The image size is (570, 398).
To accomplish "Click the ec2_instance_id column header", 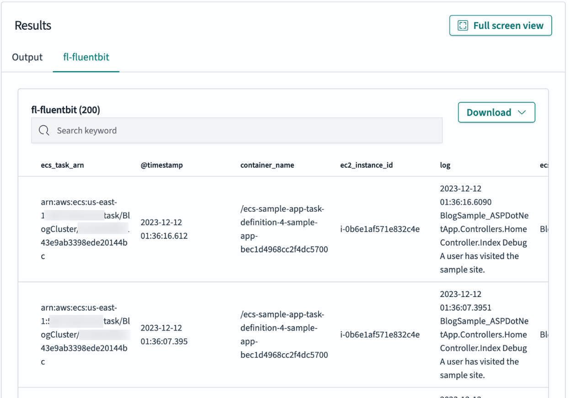I will [x=367, y=165].
